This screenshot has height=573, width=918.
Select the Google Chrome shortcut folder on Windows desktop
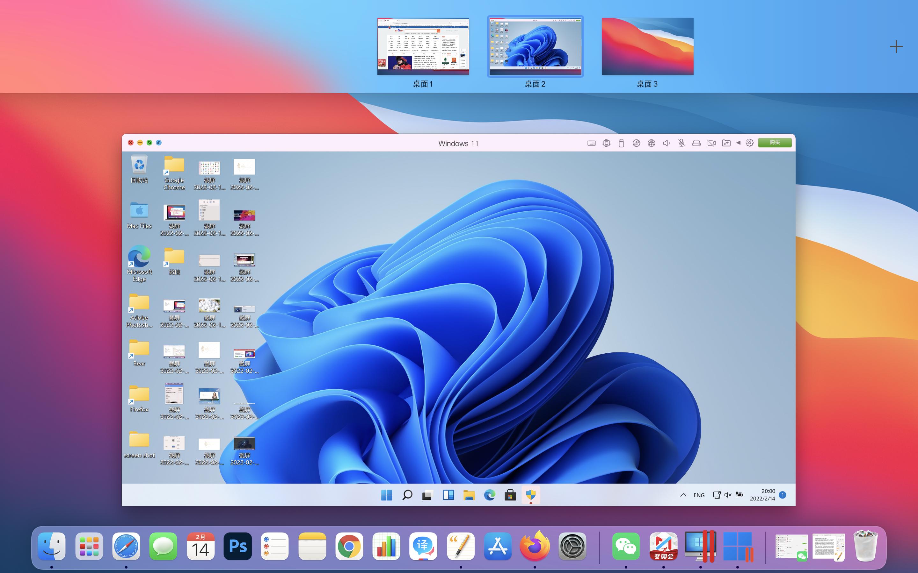(174, 173)
